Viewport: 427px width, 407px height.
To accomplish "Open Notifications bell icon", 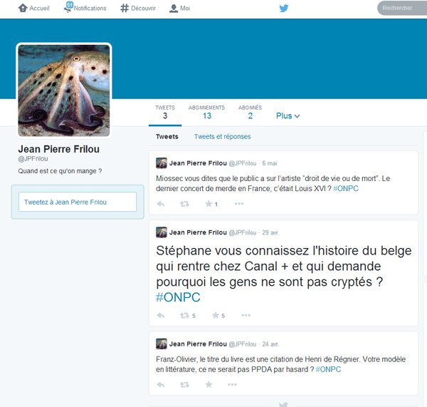I will (68, 8).
